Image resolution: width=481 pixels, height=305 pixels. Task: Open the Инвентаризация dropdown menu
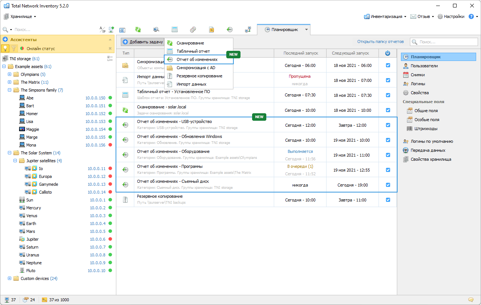tap(385, 16)
